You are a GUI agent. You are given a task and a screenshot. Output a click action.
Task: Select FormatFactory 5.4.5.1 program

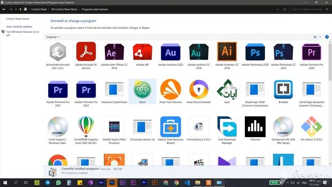click(x=199, y=129)
